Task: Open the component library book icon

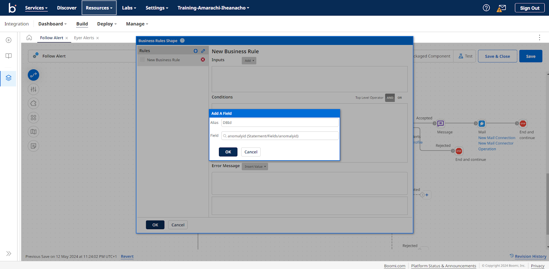Action: click(9, 56)
